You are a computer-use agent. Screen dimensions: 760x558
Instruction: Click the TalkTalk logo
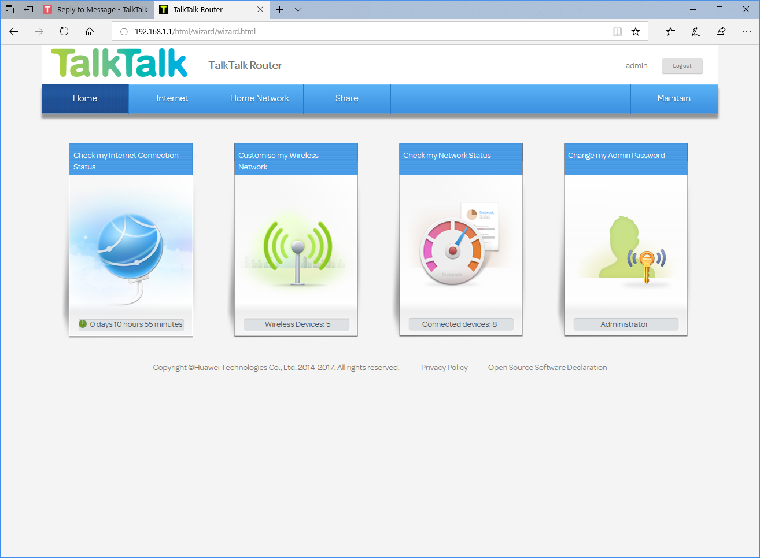click(x=119, y=62)
